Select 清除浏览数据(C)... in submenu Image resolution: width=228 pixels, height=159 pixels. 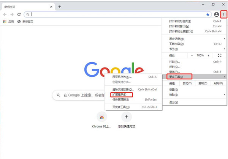coord(133,90)
